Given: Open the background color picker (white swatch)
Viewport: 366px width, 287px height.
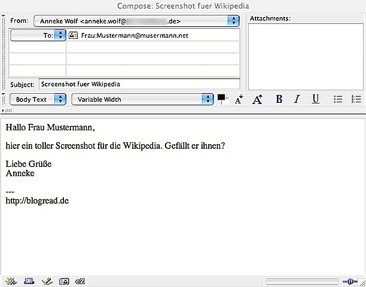Looking at the screenshot, I should tap(225, 101).
